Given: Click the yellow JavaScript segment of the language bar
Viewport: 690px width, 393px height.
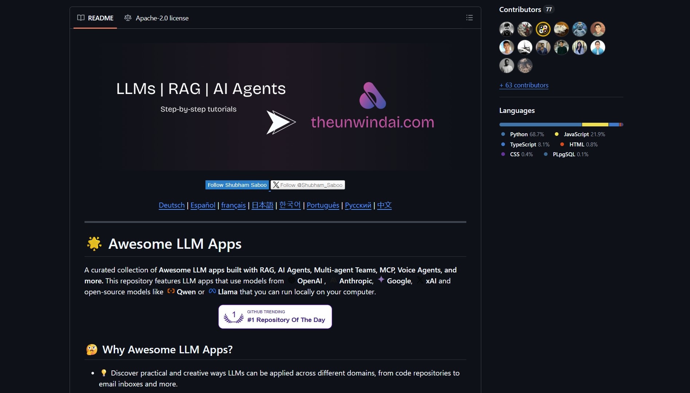Looking at the screenshot, I should coord(595,125).
